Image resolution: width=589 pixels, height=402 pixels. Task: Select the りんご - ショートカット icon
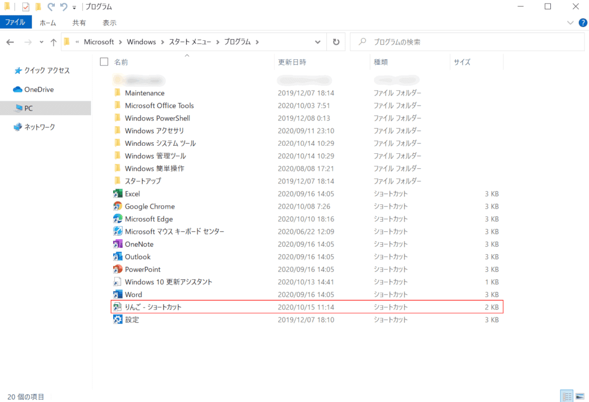pos(118,307)
